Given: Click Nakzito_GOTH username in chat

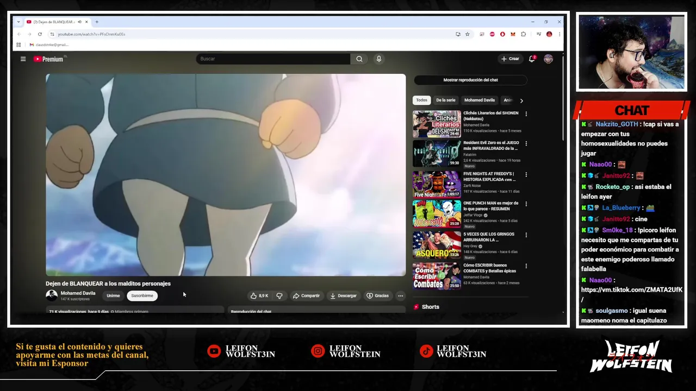Looking at the screenshot, I should pyautogui.click(x=617, y=124).
